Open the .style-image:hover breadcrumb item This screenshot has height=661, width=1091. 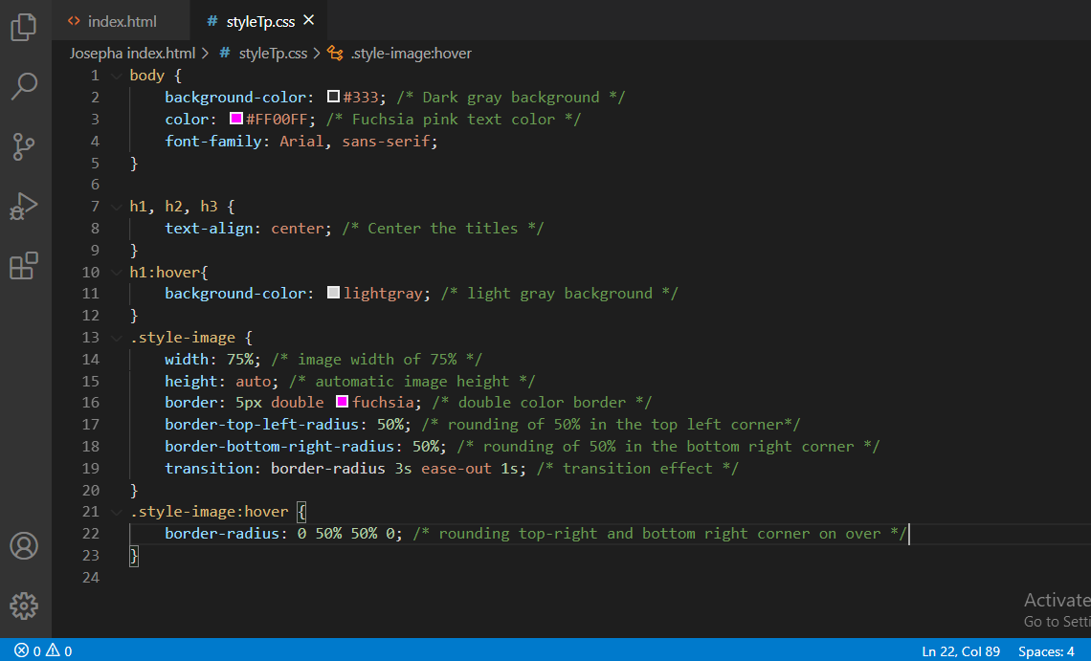tap(412, 53)
